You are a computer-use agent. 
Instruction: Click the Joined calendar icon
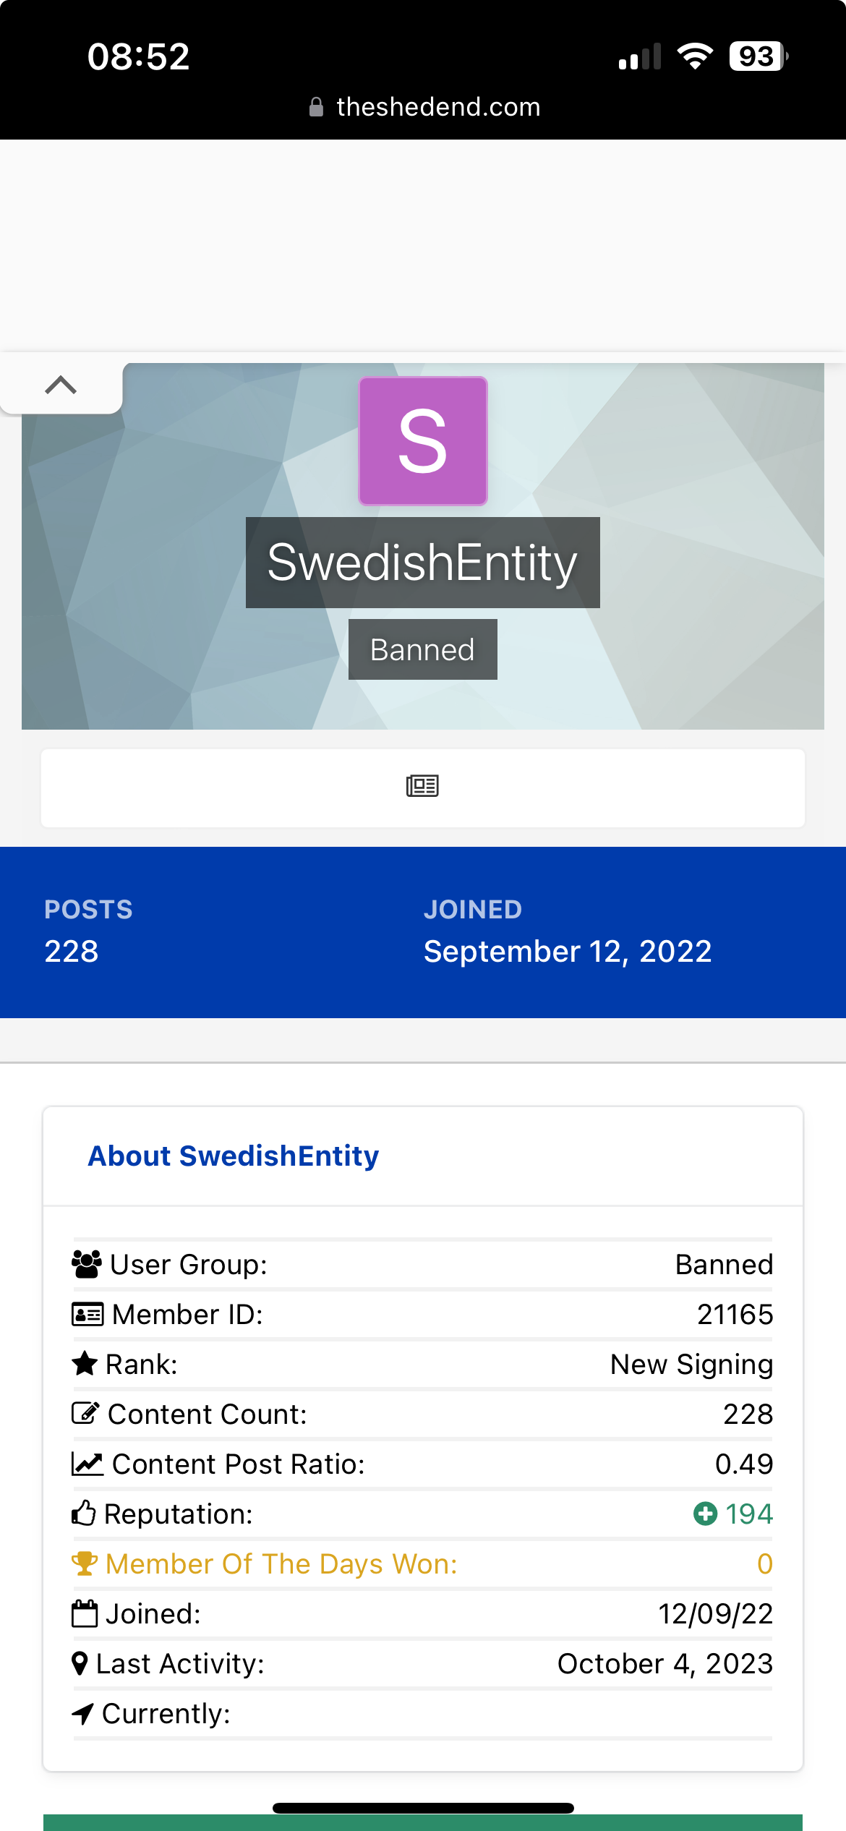pos(85,1613)
